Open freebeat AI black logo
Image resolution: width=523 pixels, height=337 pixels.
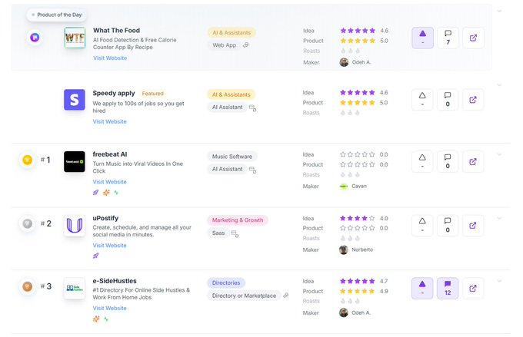pos(75,161)
